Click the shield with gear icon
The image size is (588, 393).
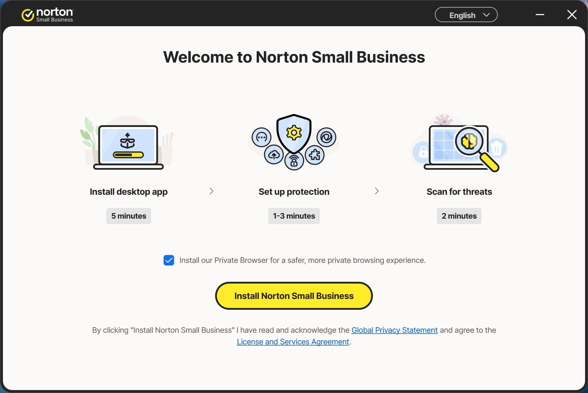[294, 133]
